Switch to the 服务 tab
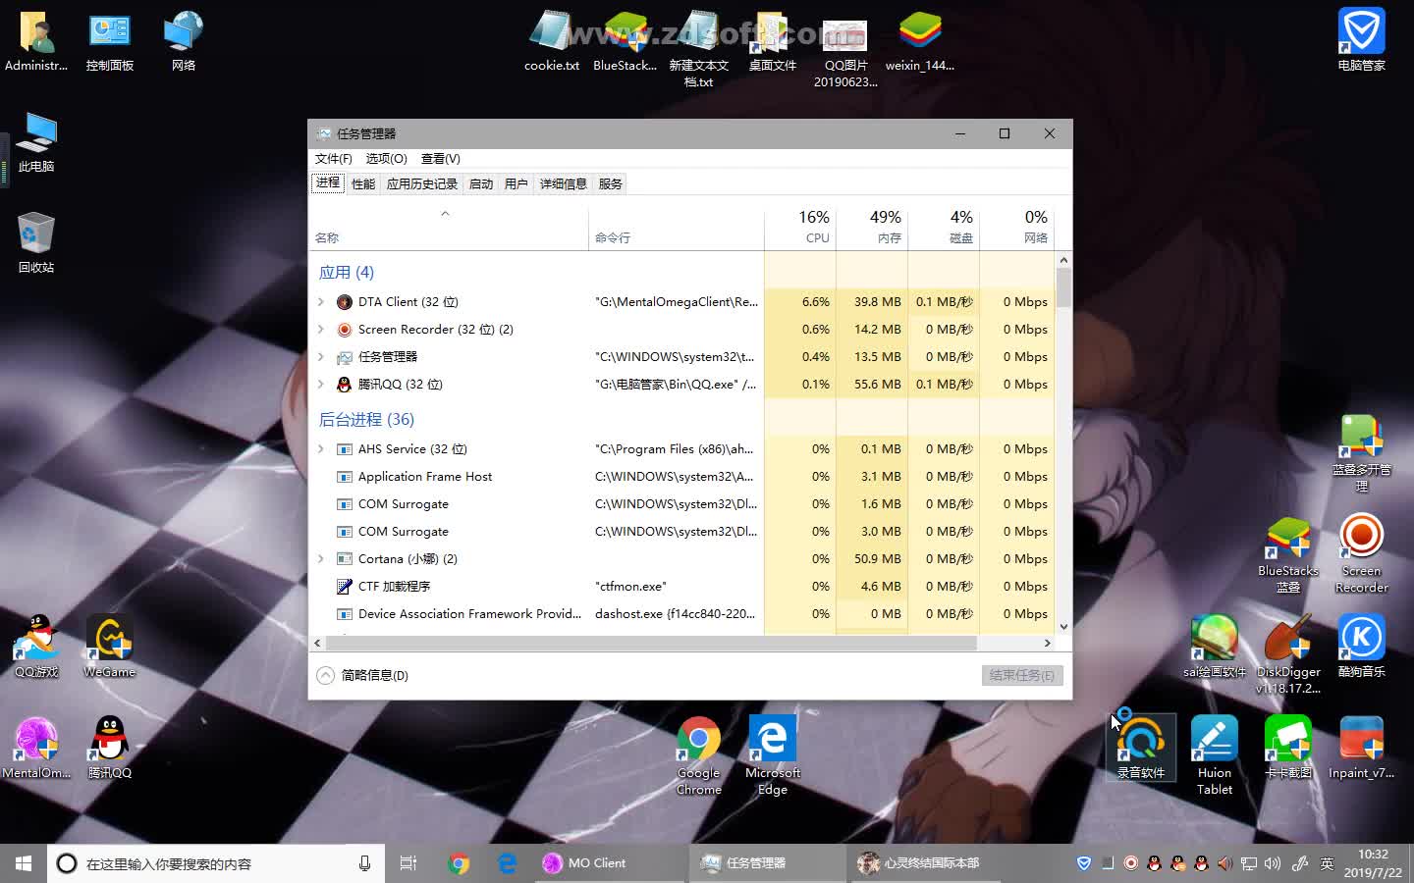 pos(611,183)
